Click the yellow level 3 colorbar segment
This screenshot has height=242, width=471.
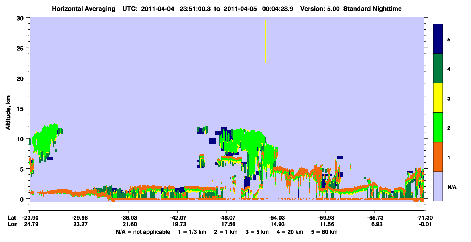coord(438,98)
